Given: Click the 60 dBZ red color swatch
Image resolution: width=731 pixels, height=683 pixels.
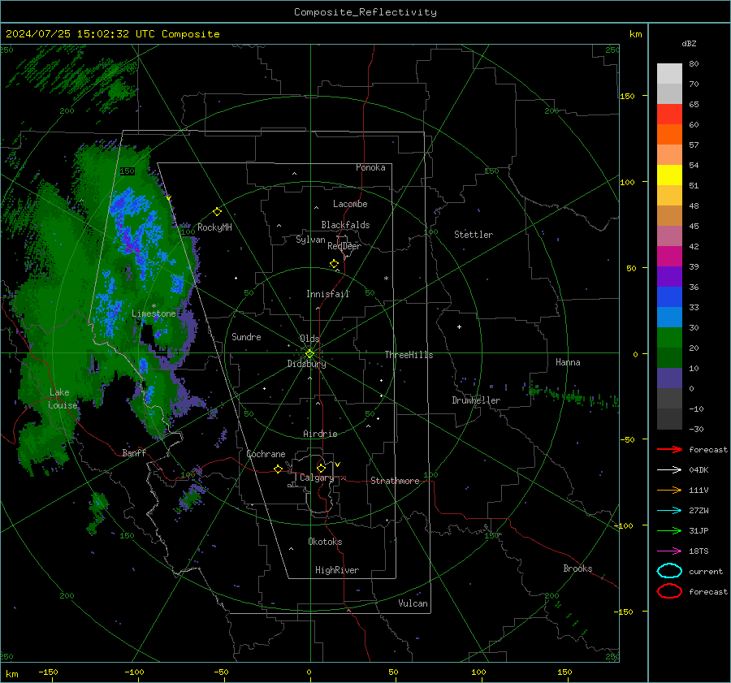Looking at the screenshot, I should [x=669, y=115].
